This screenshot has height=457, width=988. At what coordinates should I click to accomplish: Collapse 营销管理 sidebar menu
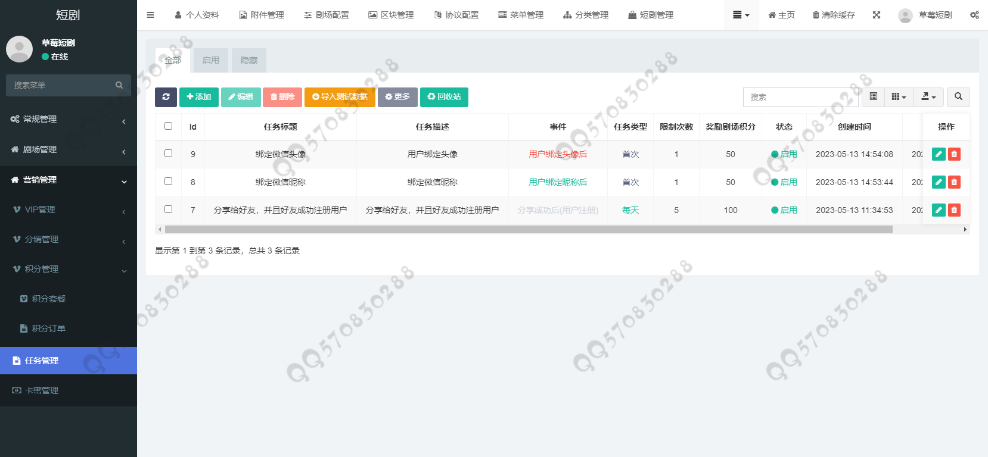pos(69,180)
